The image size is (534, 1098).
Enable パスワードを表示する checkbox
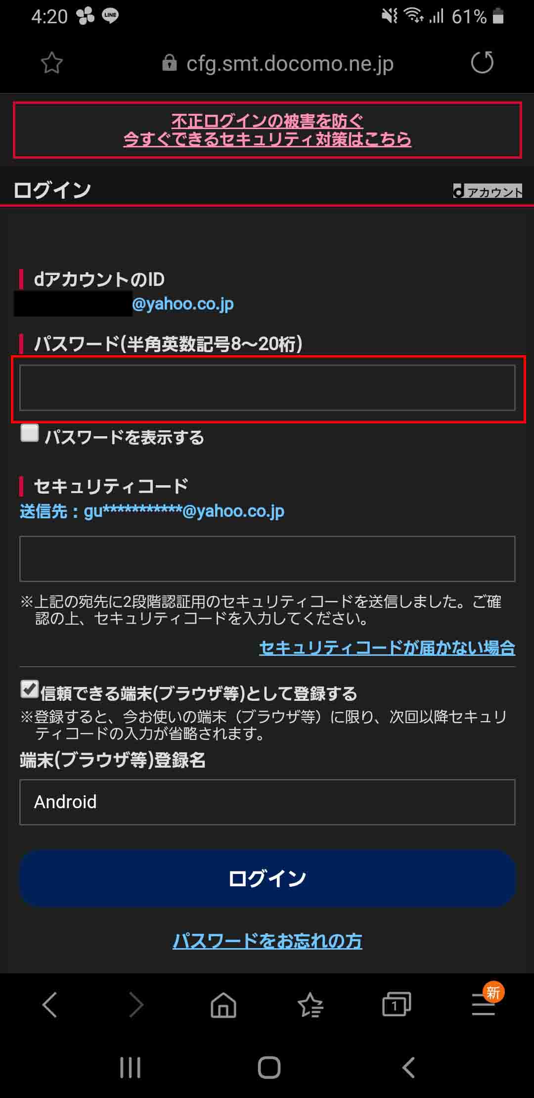pyautogui.click(x=30, y=433)
